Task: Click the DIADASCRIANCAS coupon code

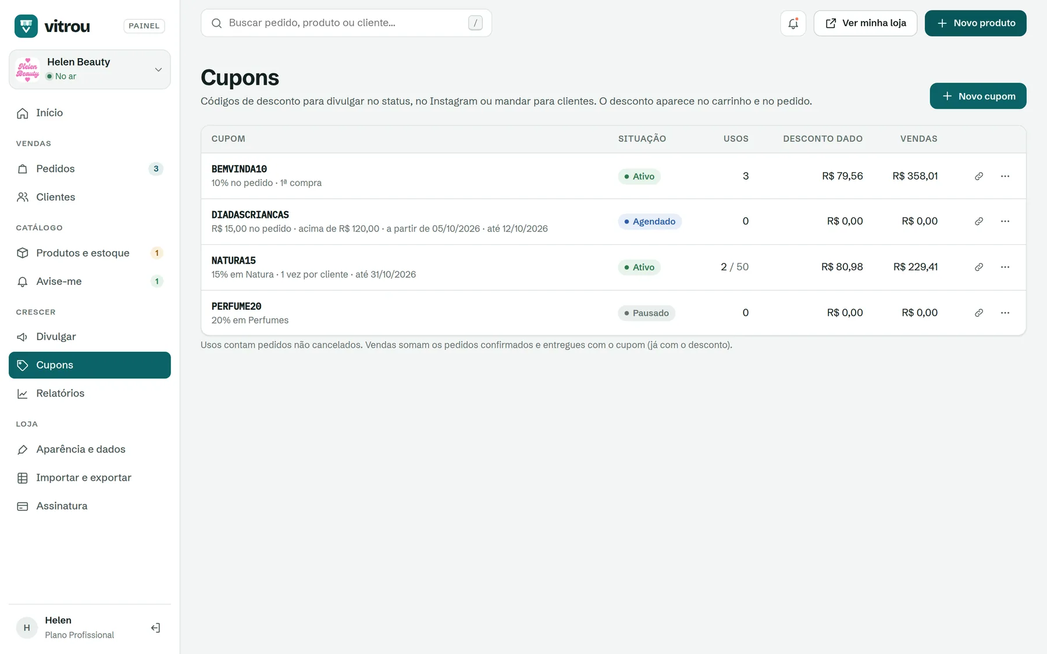Action: tap(250, 215)
